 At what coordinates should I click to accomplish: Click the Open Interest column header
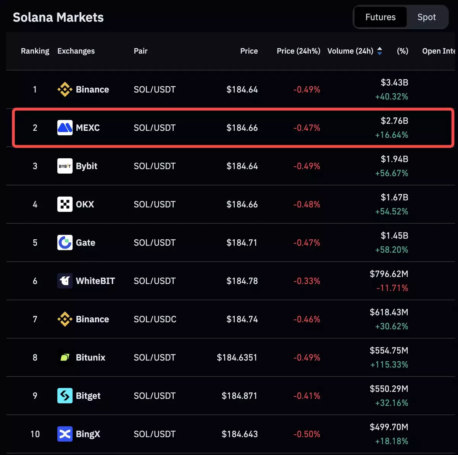(438, 51)
